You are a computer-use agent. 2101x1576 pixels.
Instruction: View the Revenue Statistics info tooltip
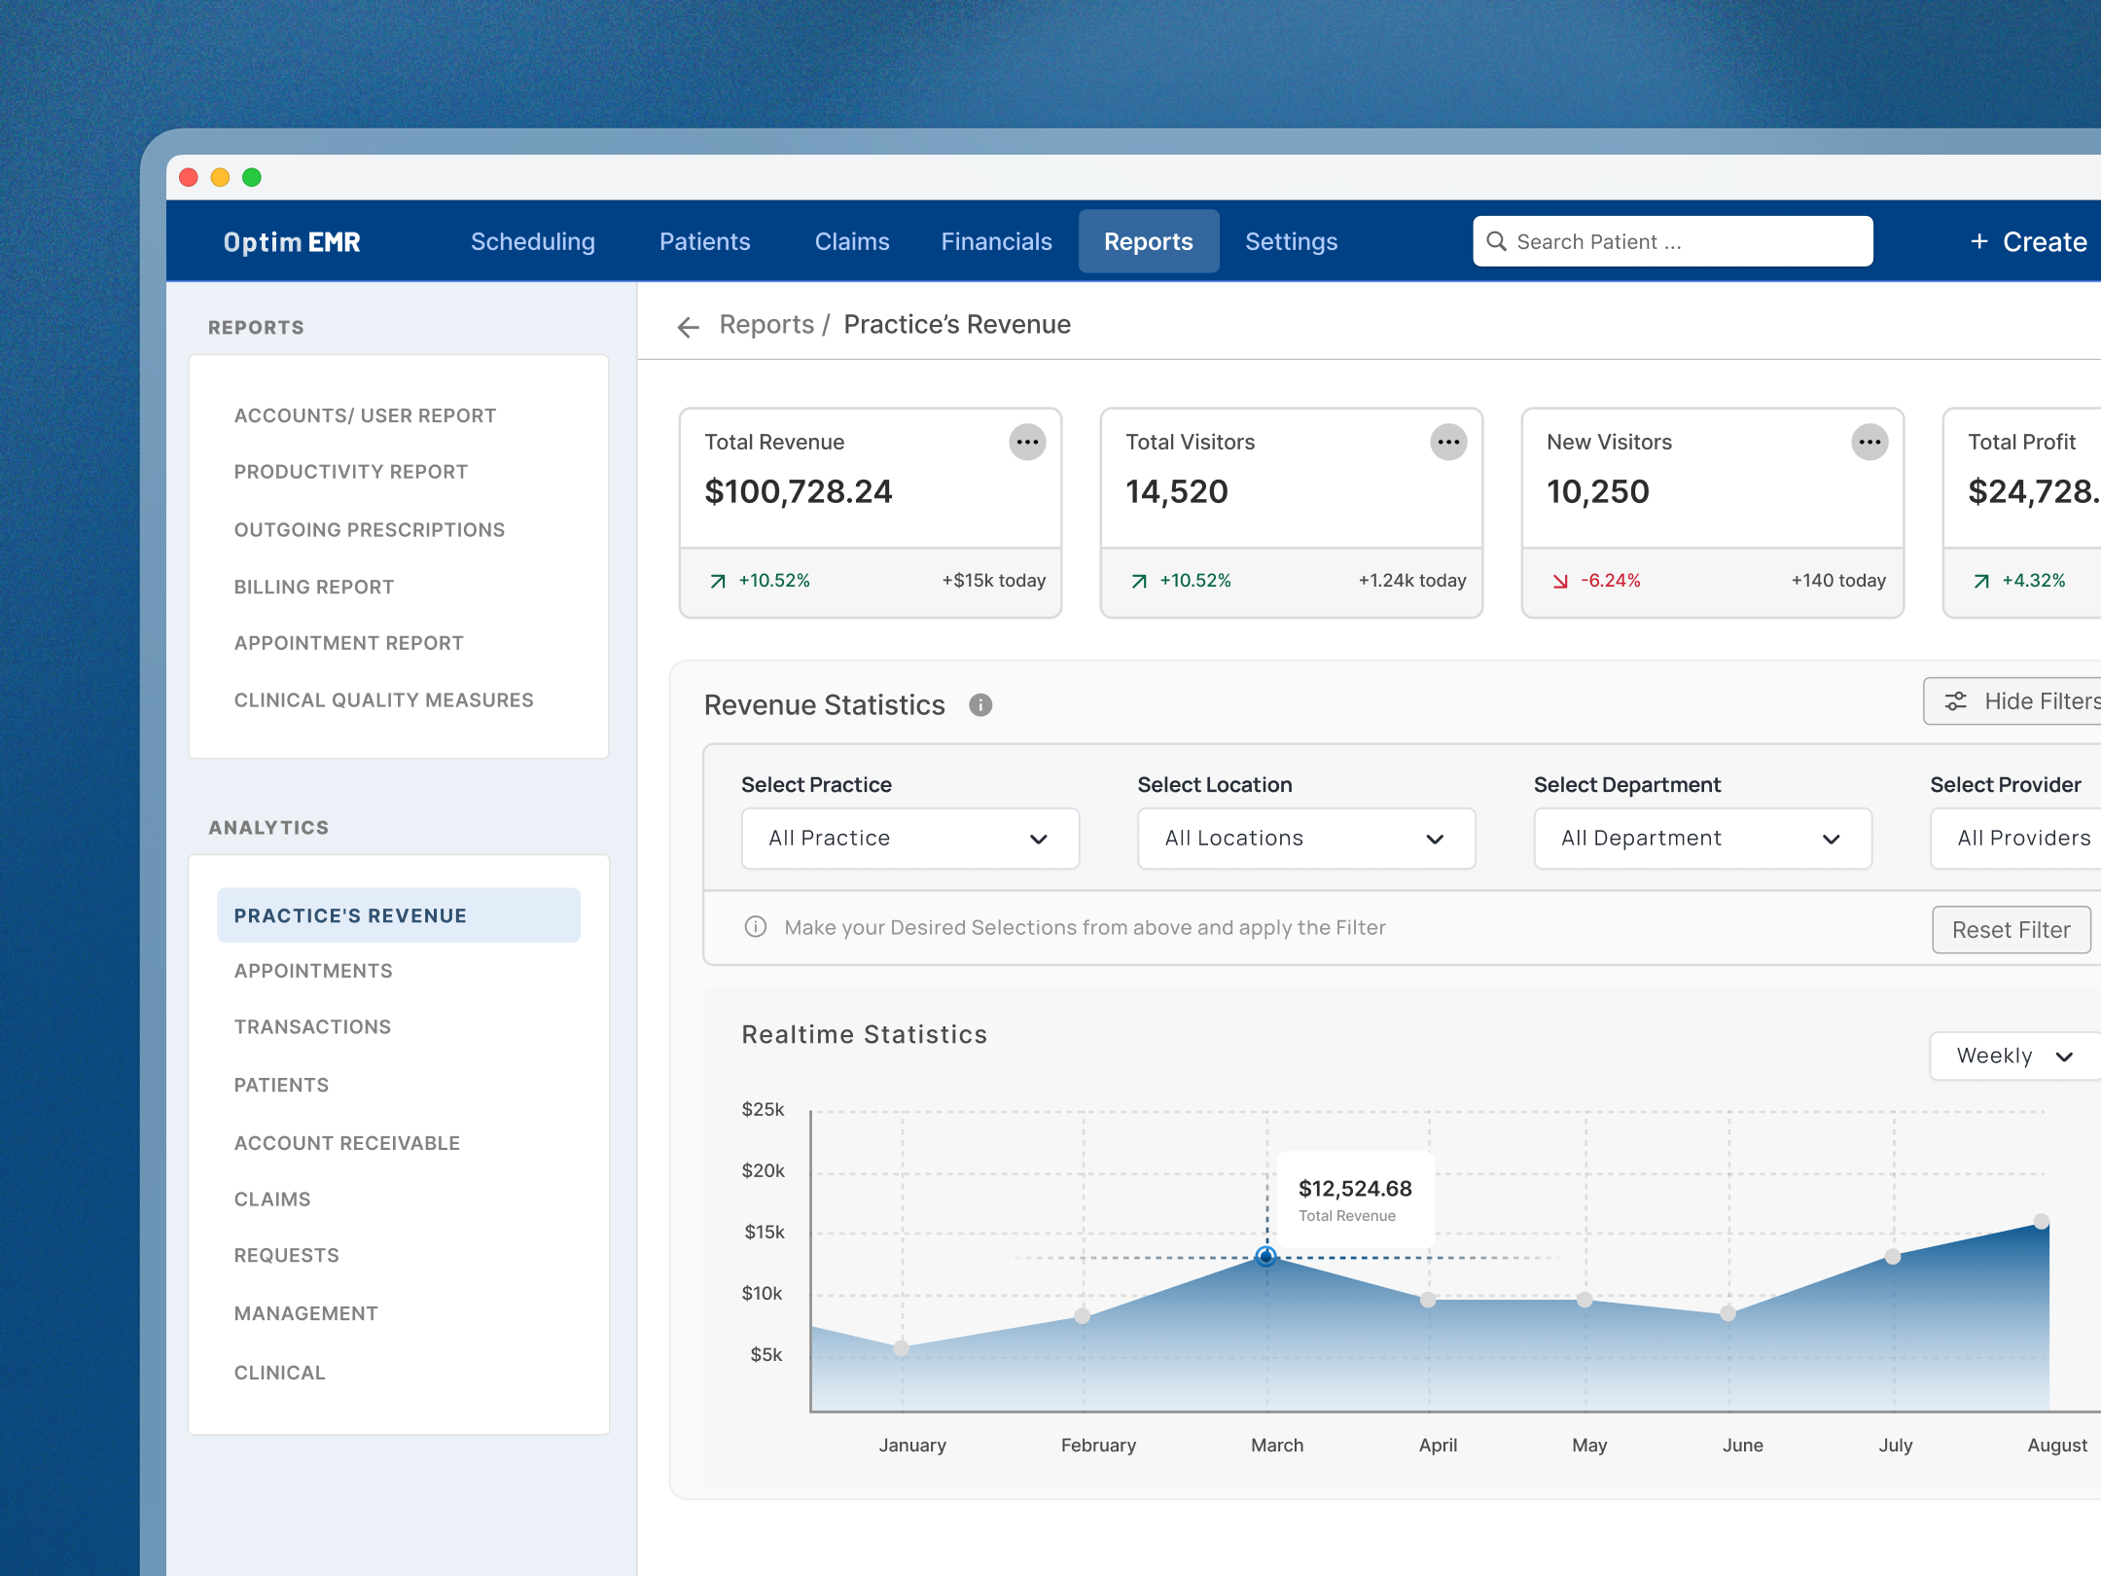pyautogui.click(x=980, y=706)
